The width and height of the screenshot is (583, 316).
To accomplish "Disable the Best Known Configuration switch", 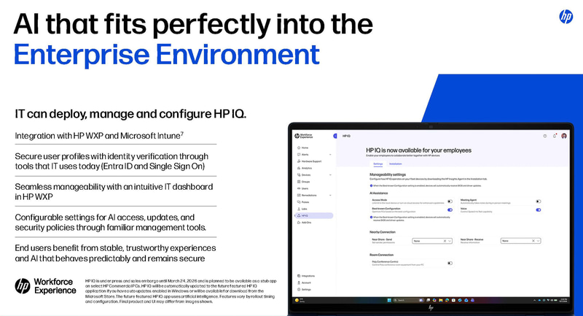I will [450, 210].
